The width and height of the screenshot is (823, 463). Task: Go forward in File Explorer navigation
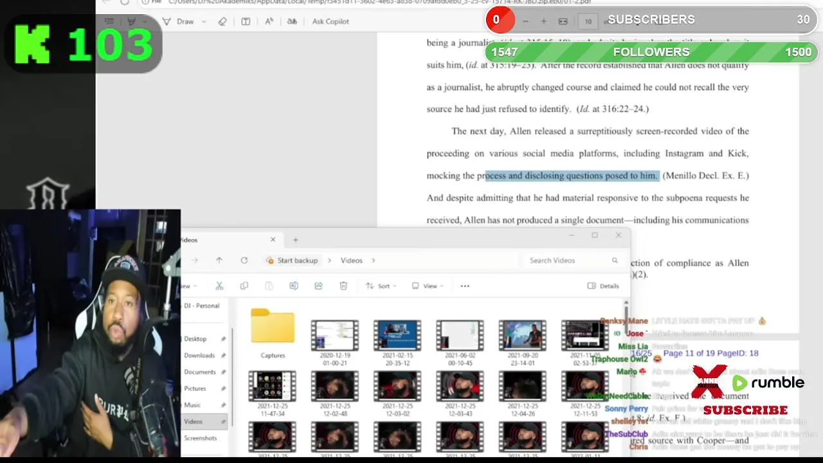tap(195, 260)
